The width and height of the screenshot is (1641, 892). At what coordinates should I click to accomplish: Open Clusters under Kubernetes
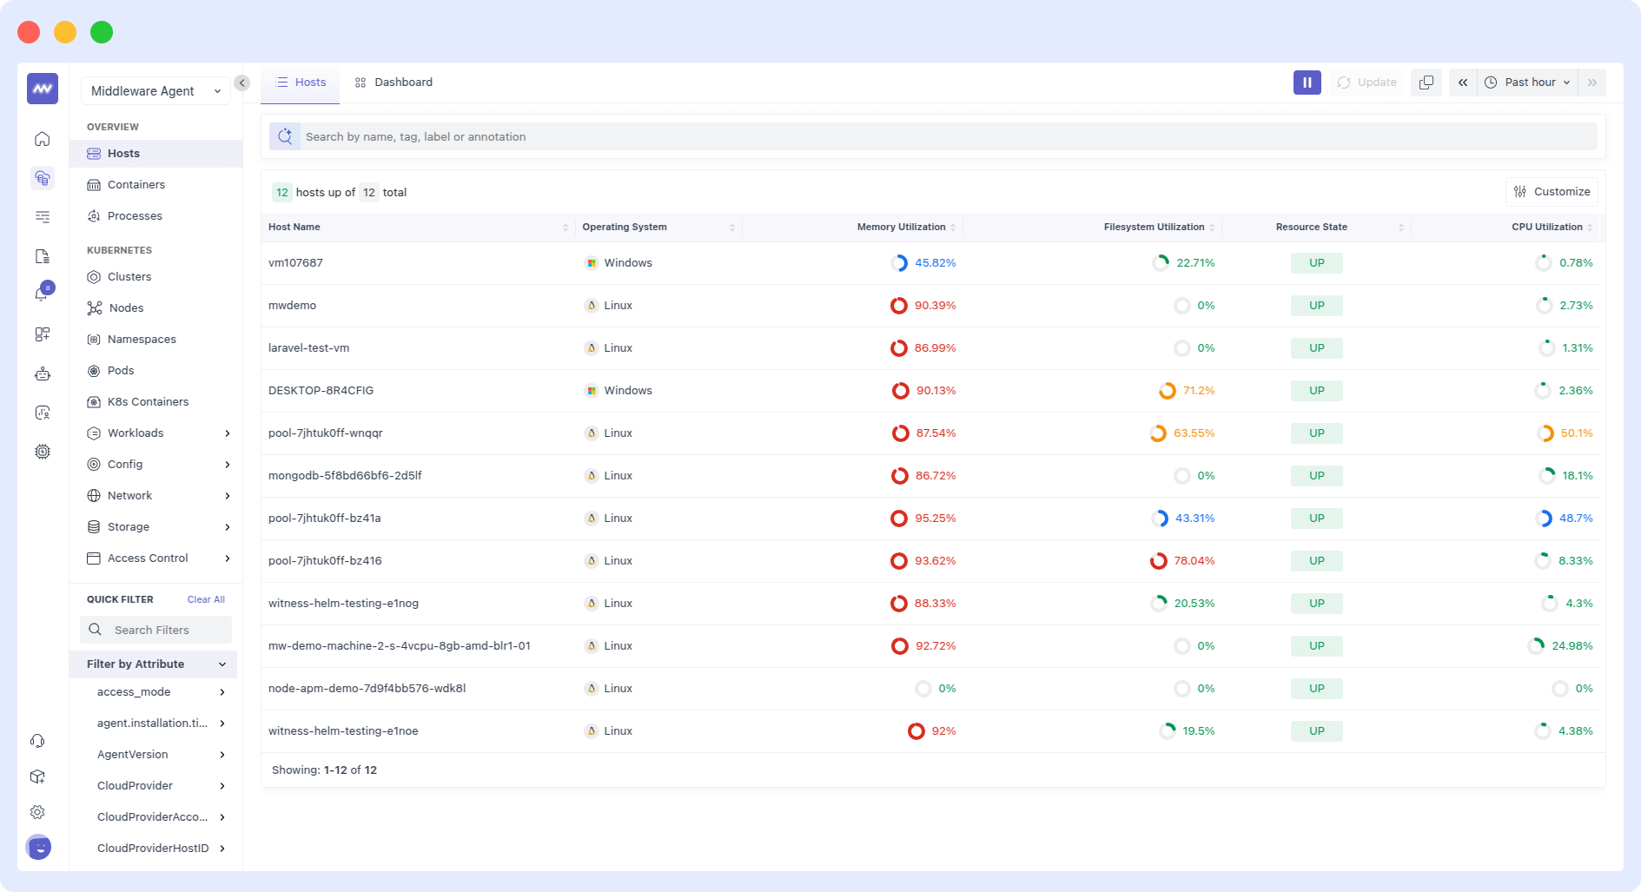coord(156,277)
